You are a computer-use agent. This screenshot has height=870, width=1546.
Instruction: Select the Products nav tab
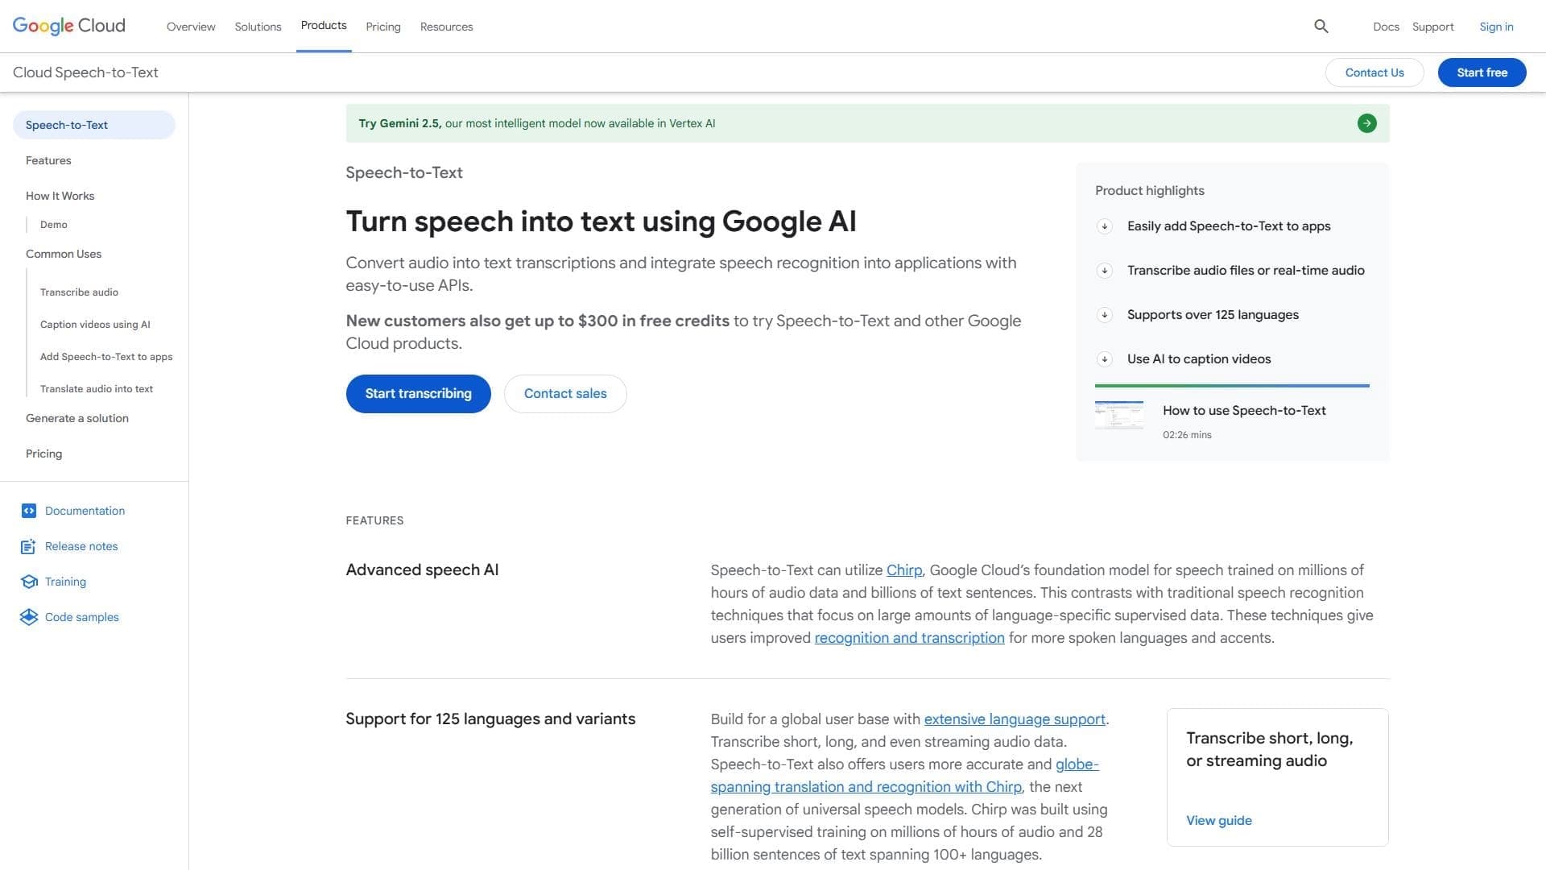pyautogui.click(x=324, y=26)
